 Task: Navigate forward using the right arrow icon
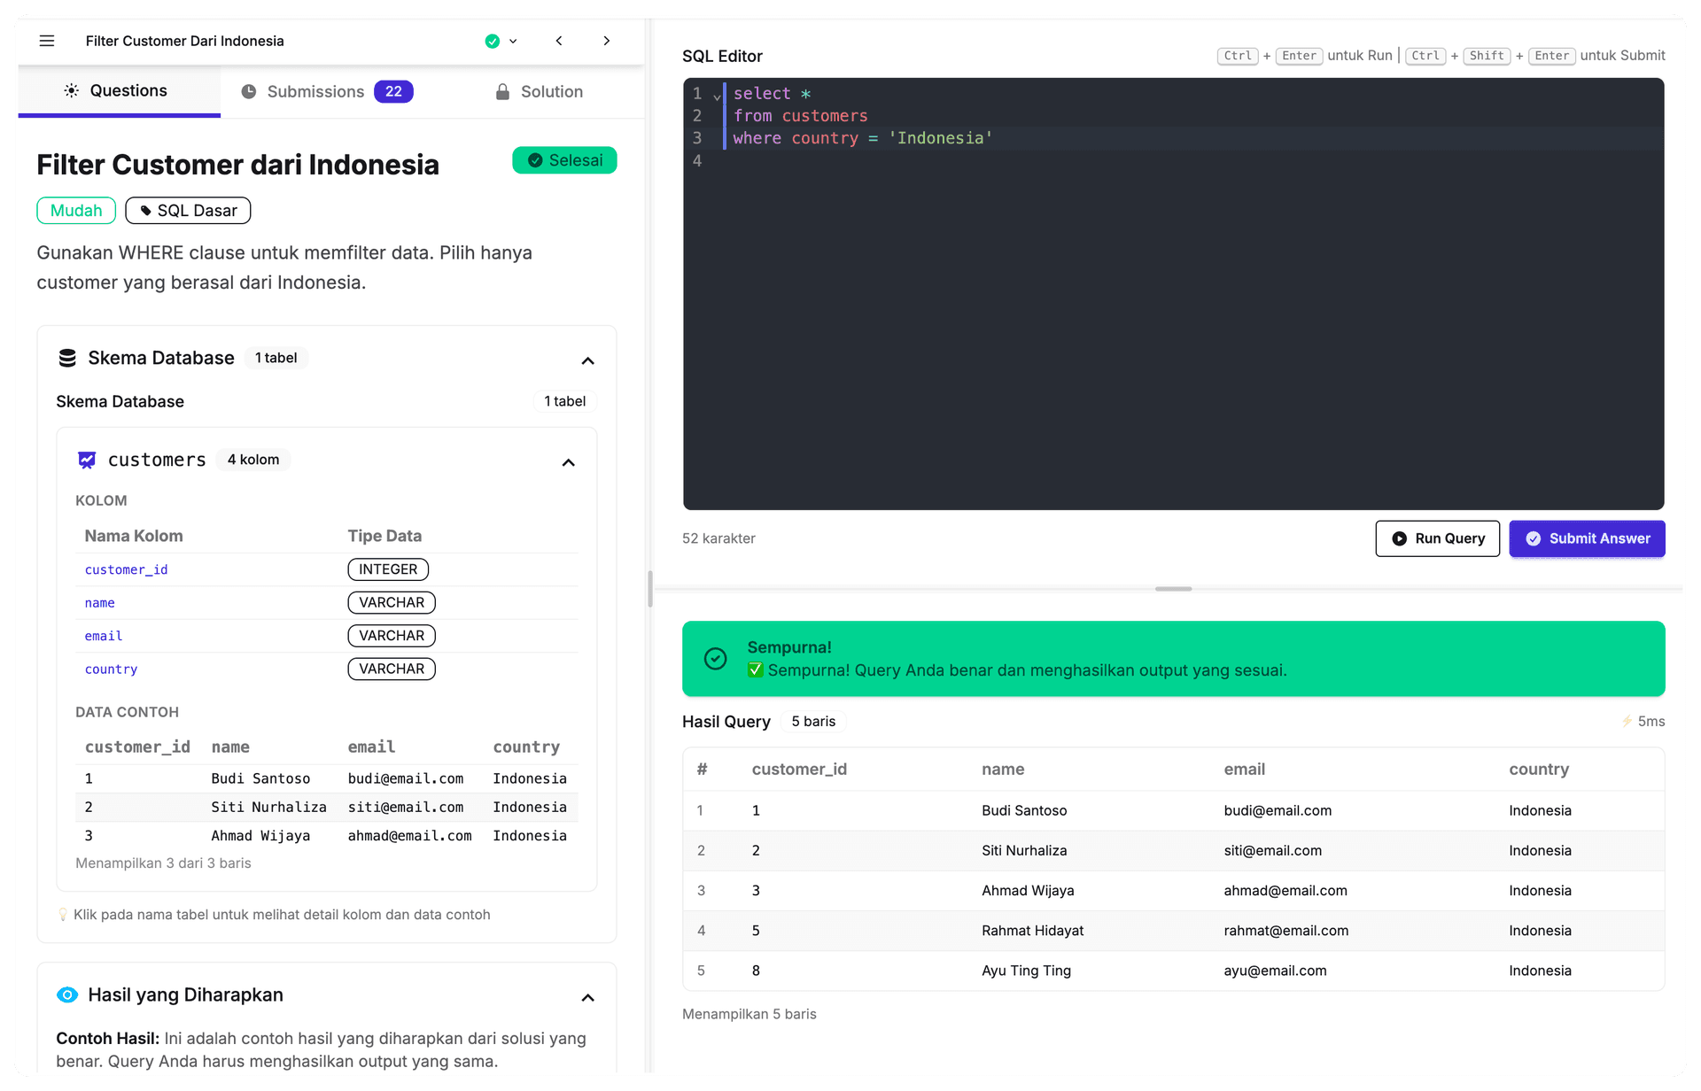[x=607, y=41]
